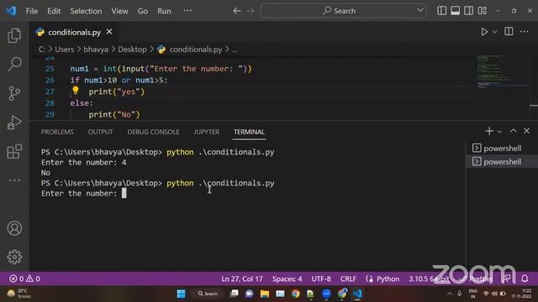Open the File menu
Image resolution: width=538 pixels, height=302 pixels.
pos(32,11)
